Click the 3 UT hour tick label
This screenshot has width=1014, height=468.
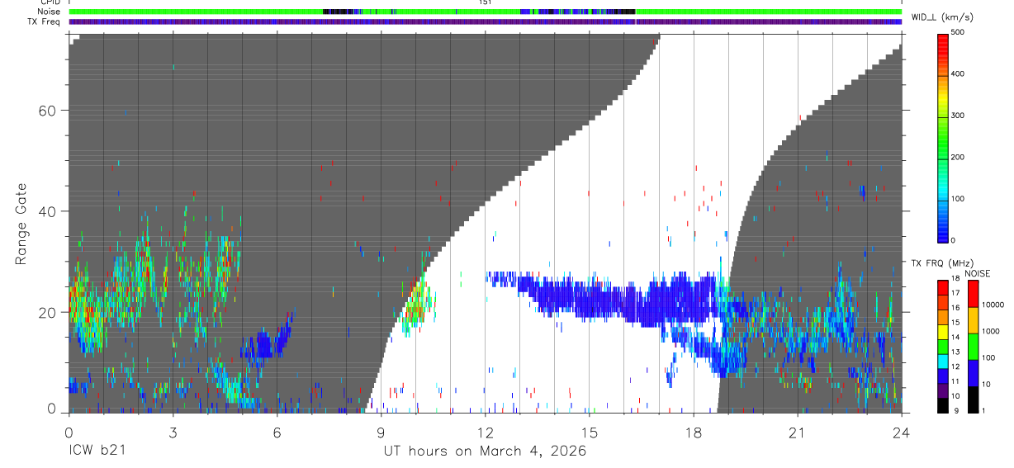(173, 433)
